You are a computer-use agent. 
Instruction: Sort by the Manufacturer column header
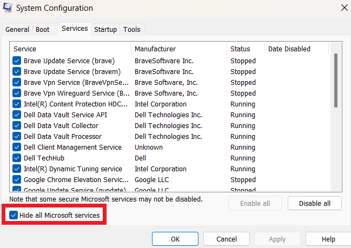(179, 49)
